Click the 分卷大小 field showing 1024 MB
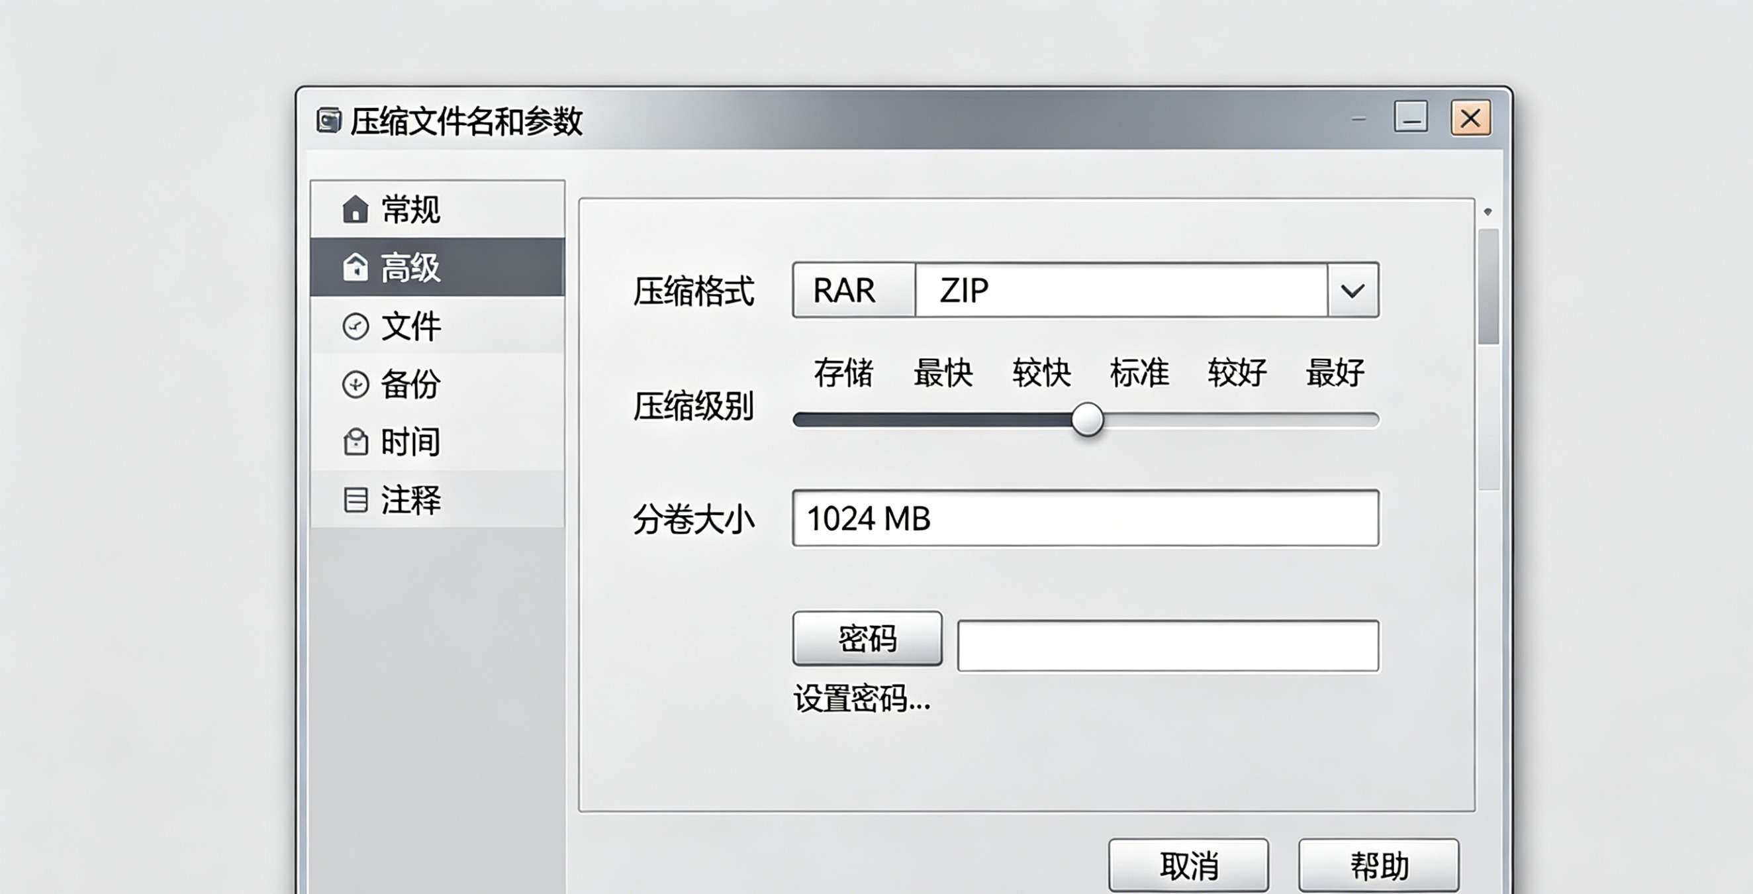 click(1086, 518)
